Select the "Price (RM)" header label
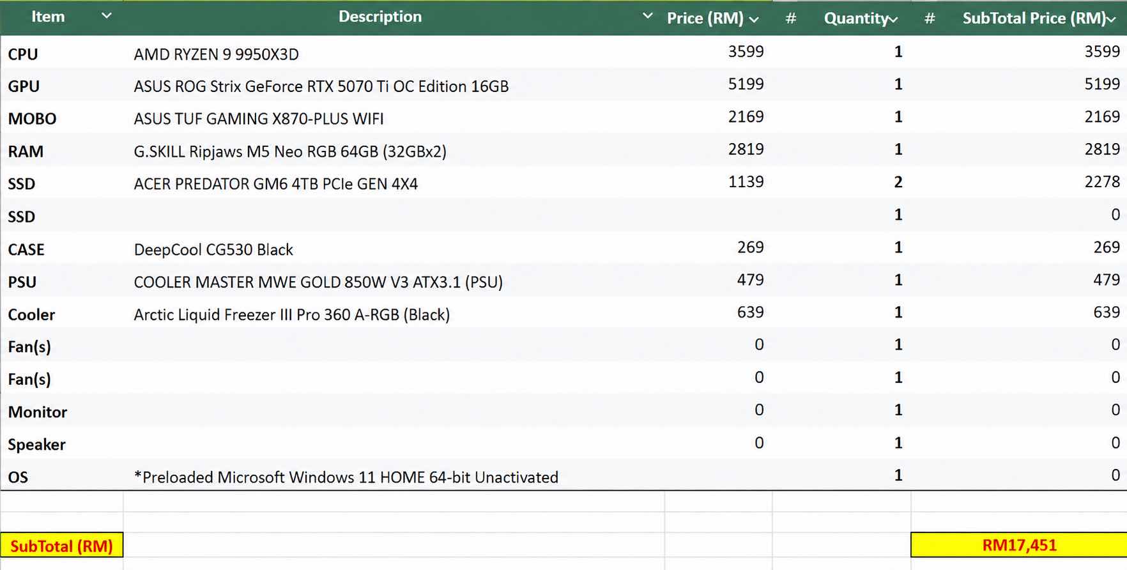1127x570 pixels. click(x=705, y=19)
